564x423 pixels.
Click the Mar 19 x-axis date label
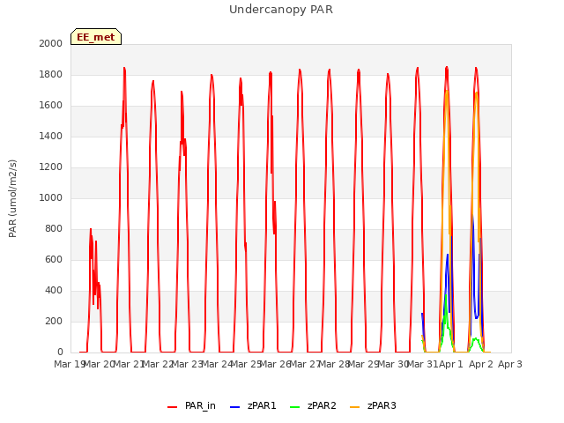pyautogui.click(x=70, y=364)
